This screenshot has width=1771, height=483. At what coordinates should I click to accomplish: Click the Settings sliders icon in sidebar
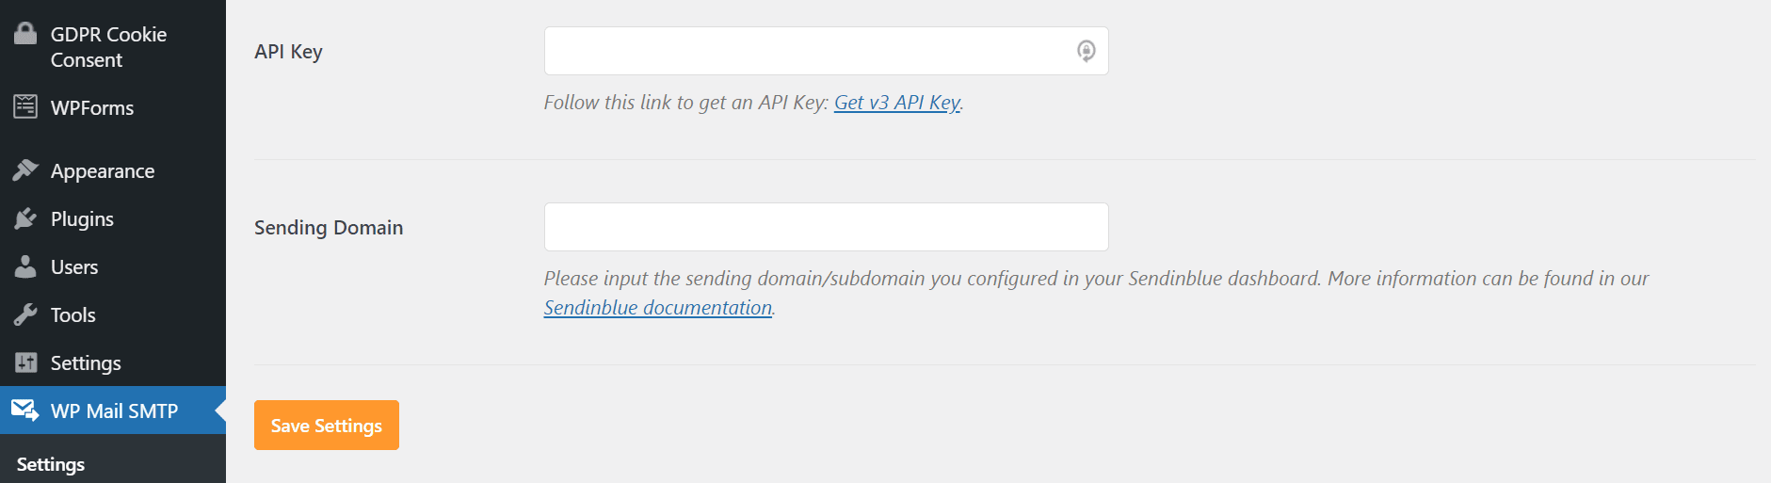[x=25, y=362]
